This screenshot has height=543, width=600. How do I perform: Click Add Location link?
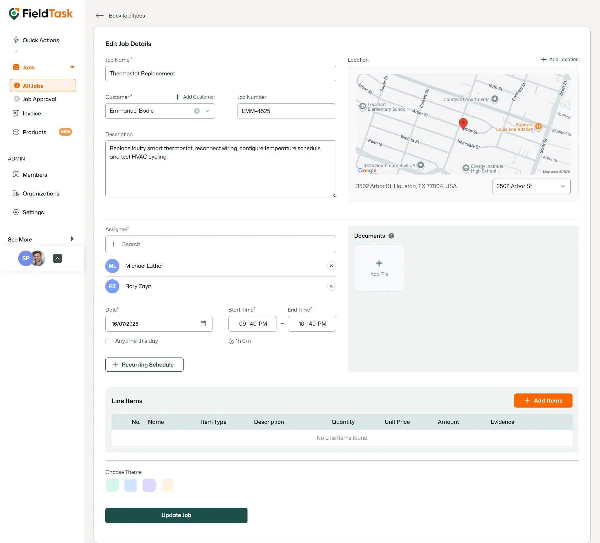coord(560,59)
